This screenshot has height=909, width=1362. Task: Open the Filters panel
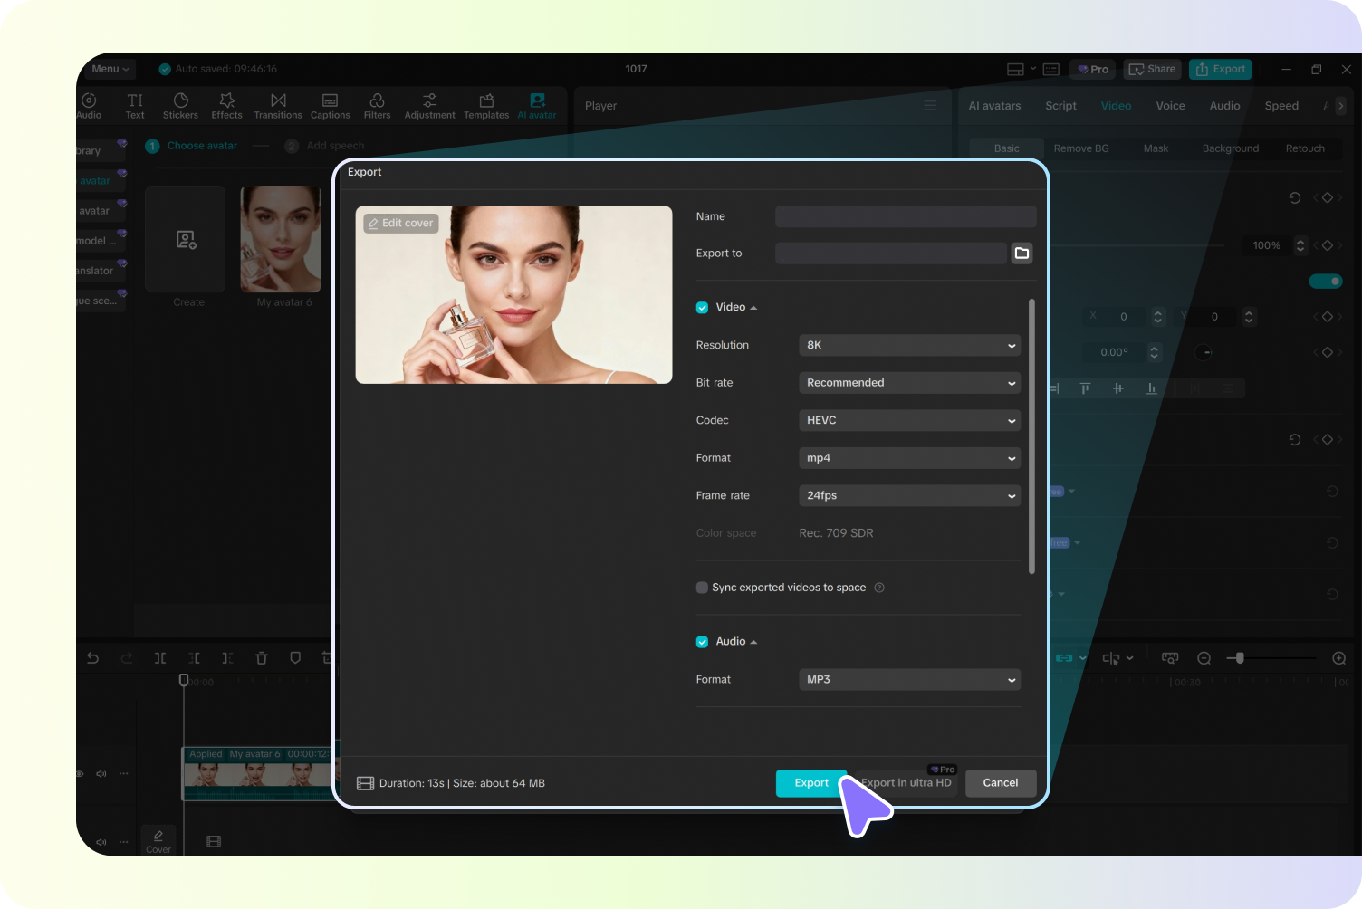tap(378, 104)
